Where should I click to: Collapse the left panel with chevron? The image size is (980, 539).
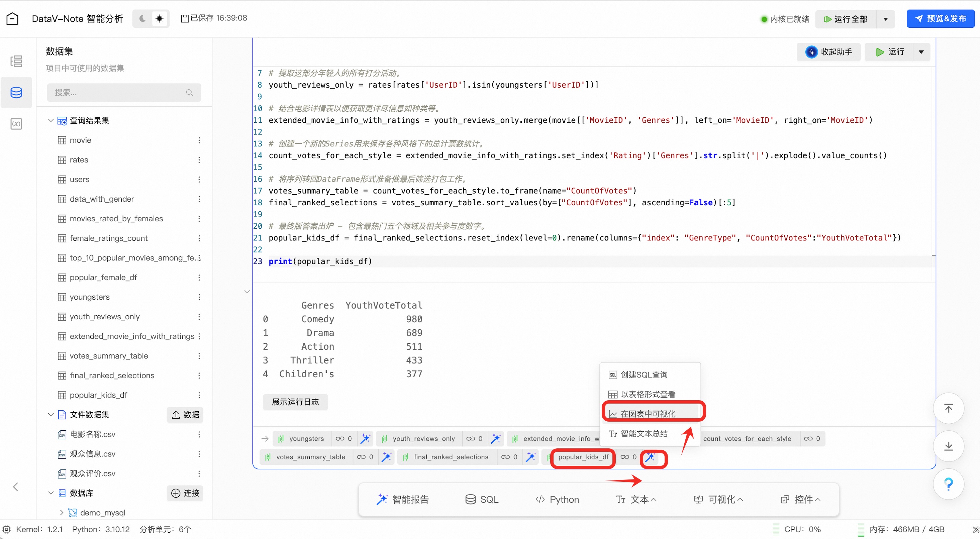point(16,487)
